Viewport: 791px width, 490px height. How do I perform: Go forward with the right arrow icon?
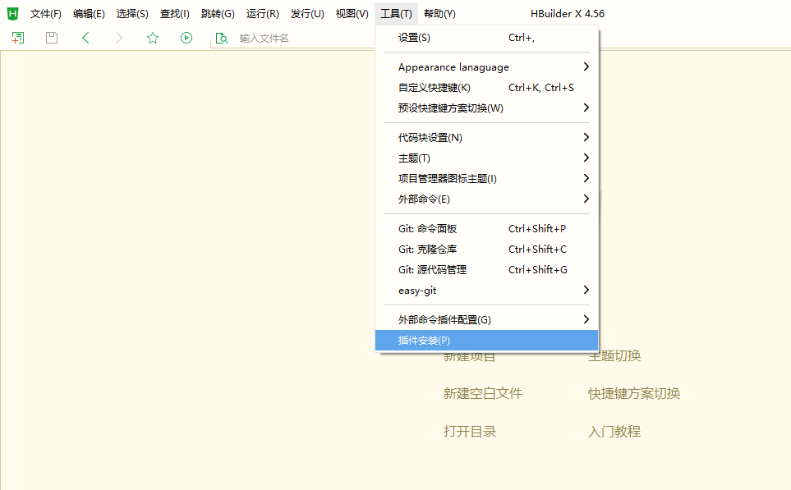point(119,38)
